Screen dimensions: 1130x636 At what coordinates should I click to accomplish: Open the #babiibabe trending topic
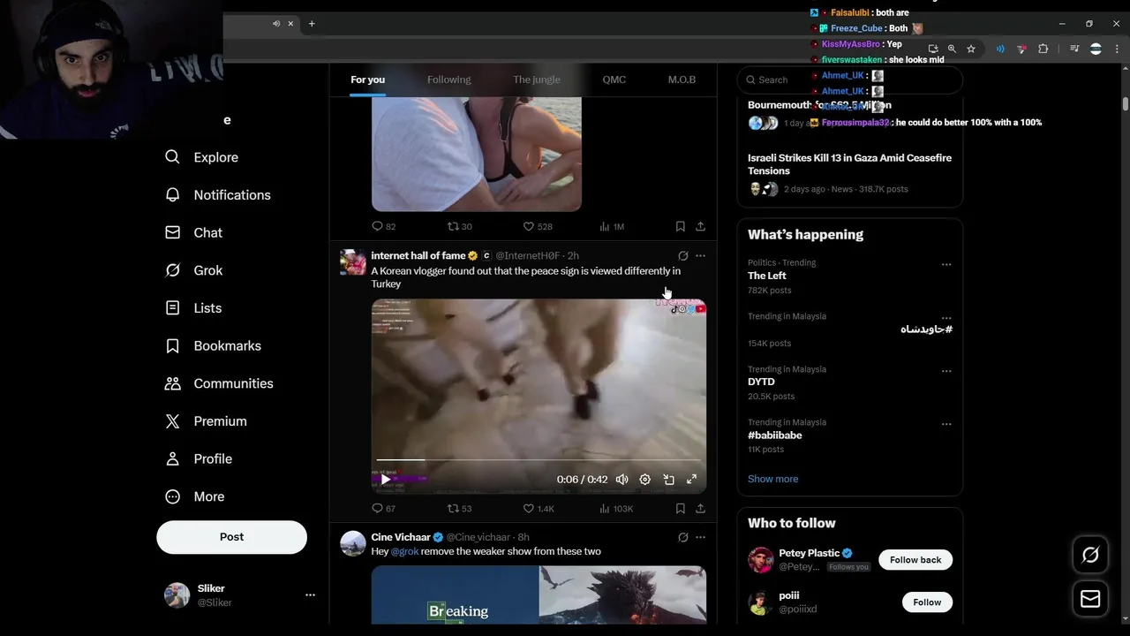pos(774,435)
